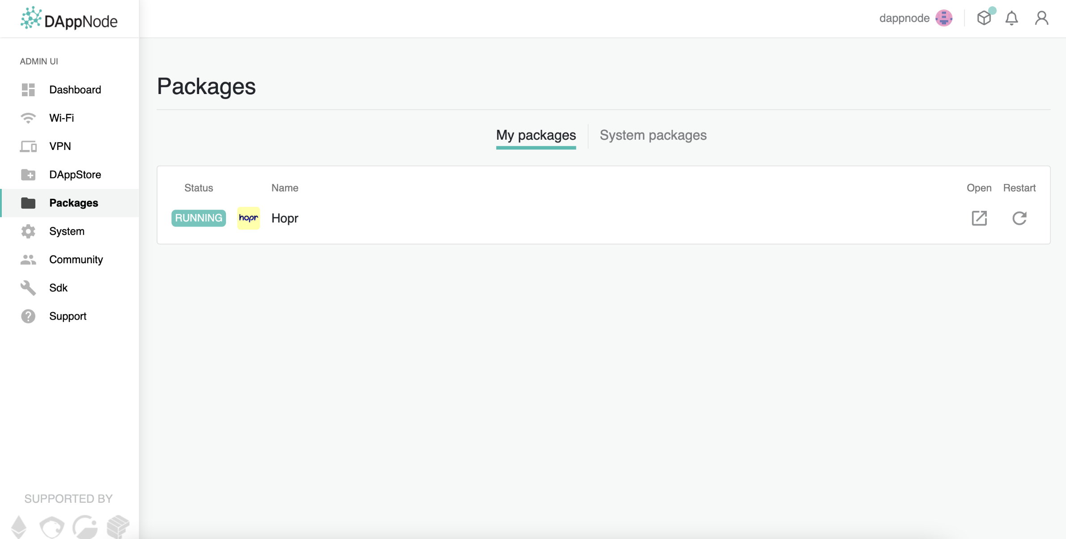Click the DAppStore folder-plus icon
Image resolution: width=1066 pixels, height=539 pixels.
(28, 175)
